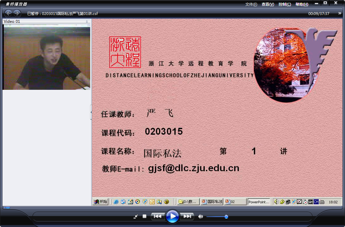This screenshot has height=227, width=345.
Task: Click the 00:09/37:37 time display
Action: [x=319, y=14]
